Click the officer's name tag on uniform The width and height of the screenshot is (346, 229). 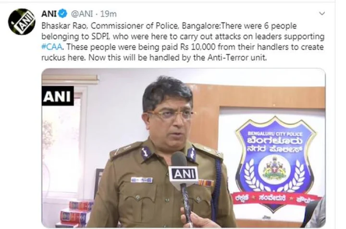(141, 179)
